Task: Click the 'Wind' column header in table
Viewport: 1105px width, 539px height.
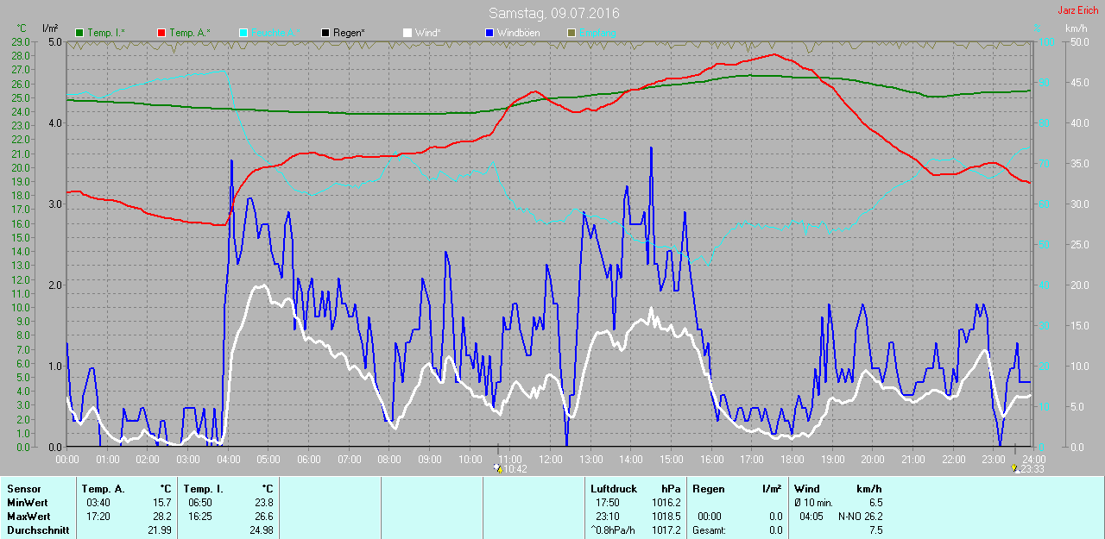Action: (807, 489)
